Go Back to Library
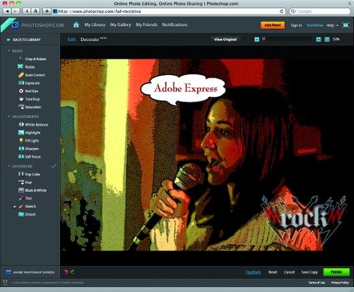This screenshot has height=292, width=354. coord(24,40)
